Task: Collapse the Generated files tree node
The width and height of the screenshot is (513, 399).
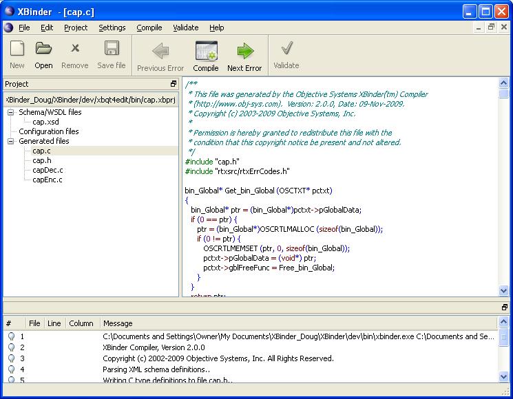Action: (x=11, y=142)
